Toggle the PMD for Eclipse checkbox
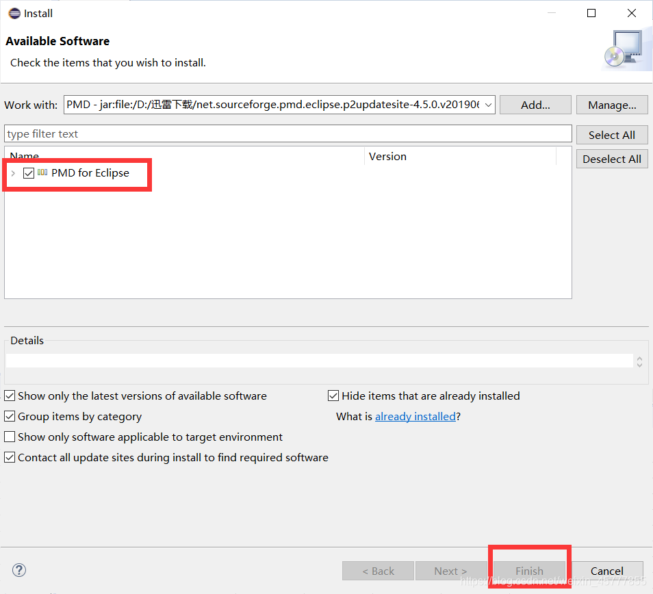The image size is (653, 594). pos(29,172)
